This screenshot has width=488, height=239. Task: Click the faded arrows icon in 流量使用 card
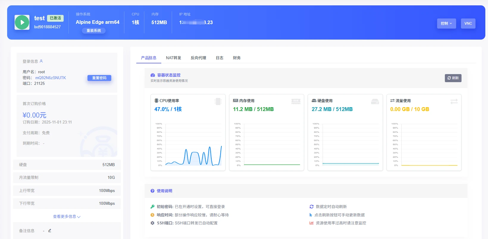pos(454,101)
